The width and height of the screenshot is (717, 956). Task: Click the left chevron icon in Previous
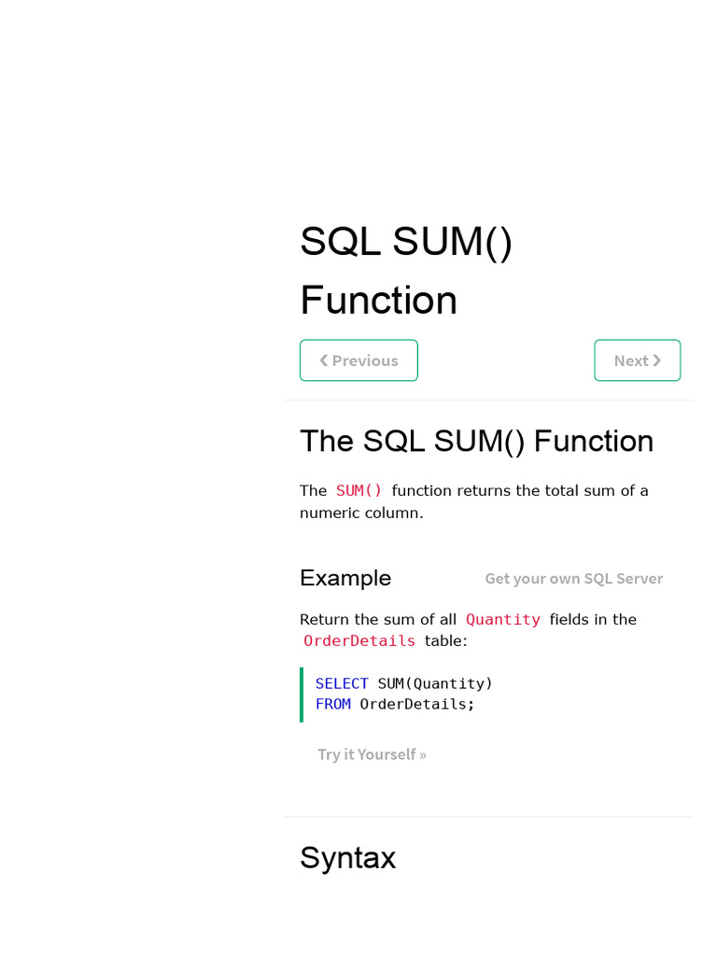point(324,360)
